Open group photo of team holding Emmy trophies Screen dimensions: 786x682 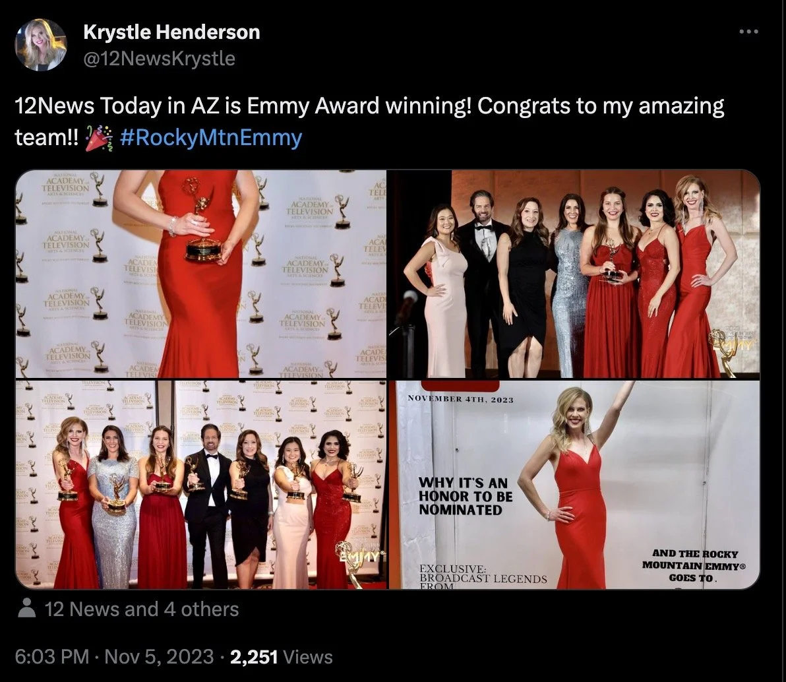coord(201,484)
